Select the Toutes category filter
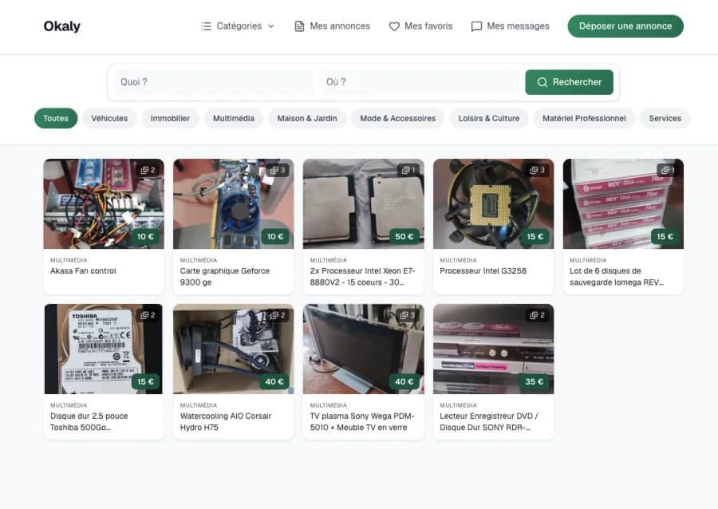Screen dimensions: 718x509 [x=56, y=118]
